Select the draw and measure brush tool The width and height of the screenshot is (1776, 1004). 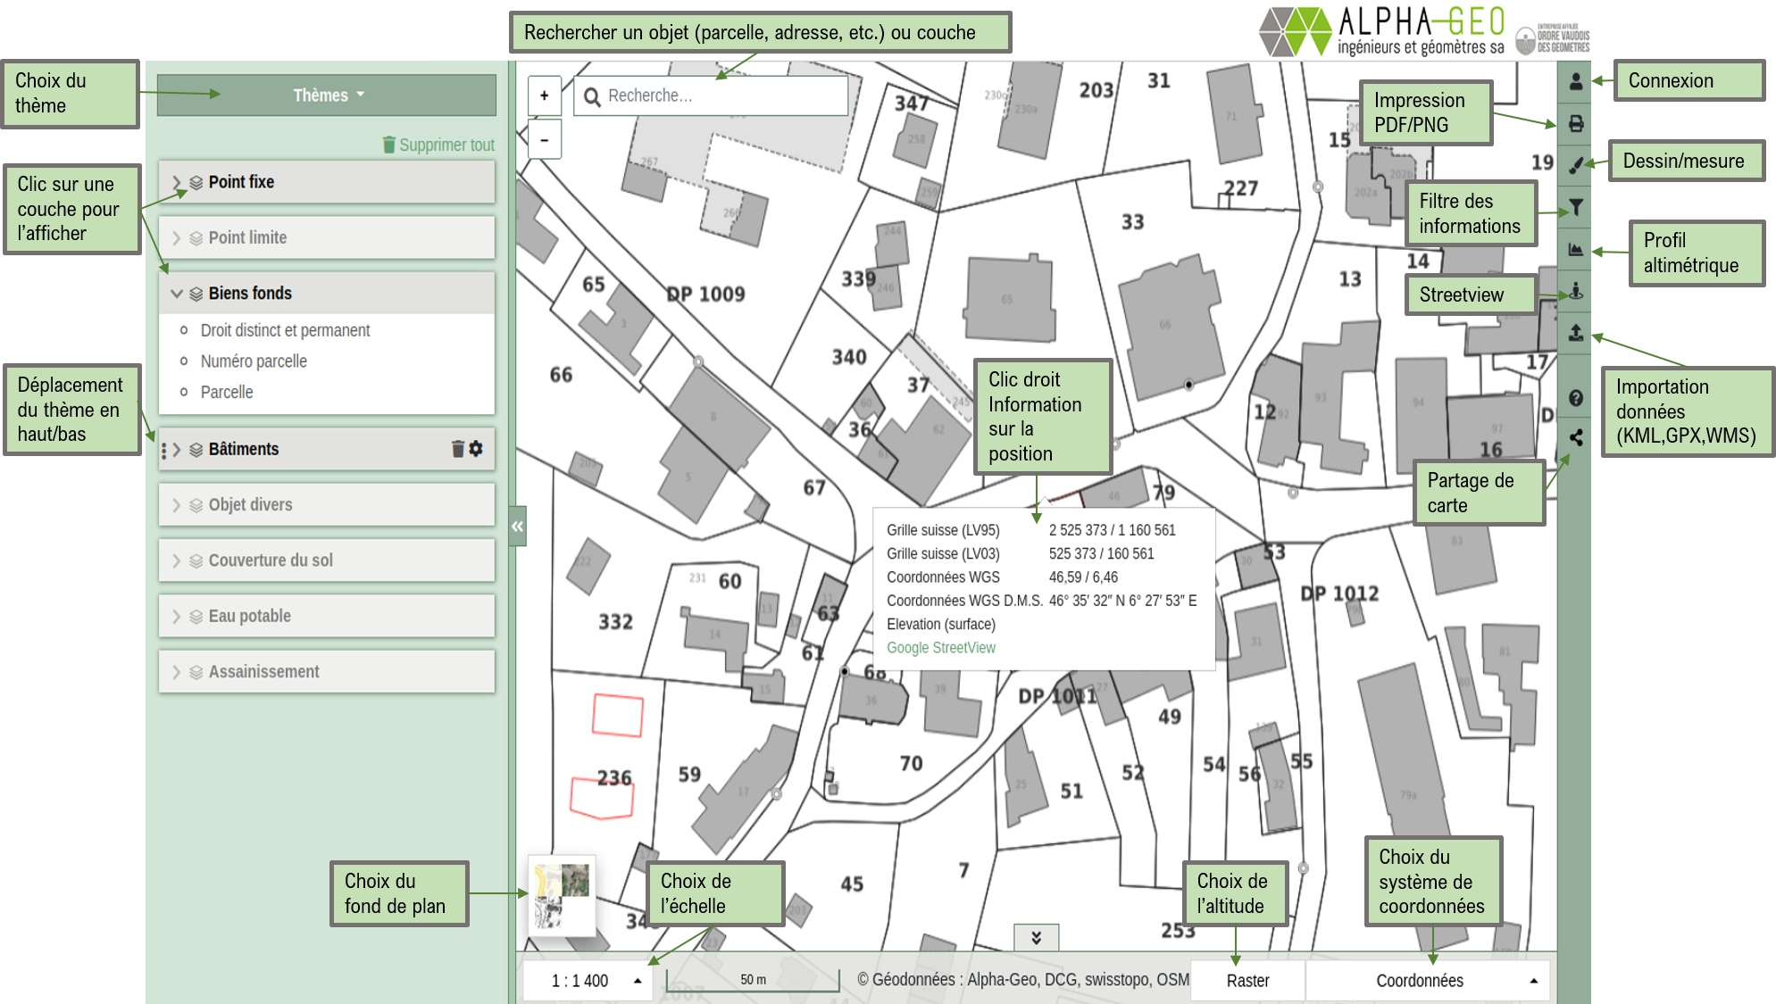(x=1576, y=165)
